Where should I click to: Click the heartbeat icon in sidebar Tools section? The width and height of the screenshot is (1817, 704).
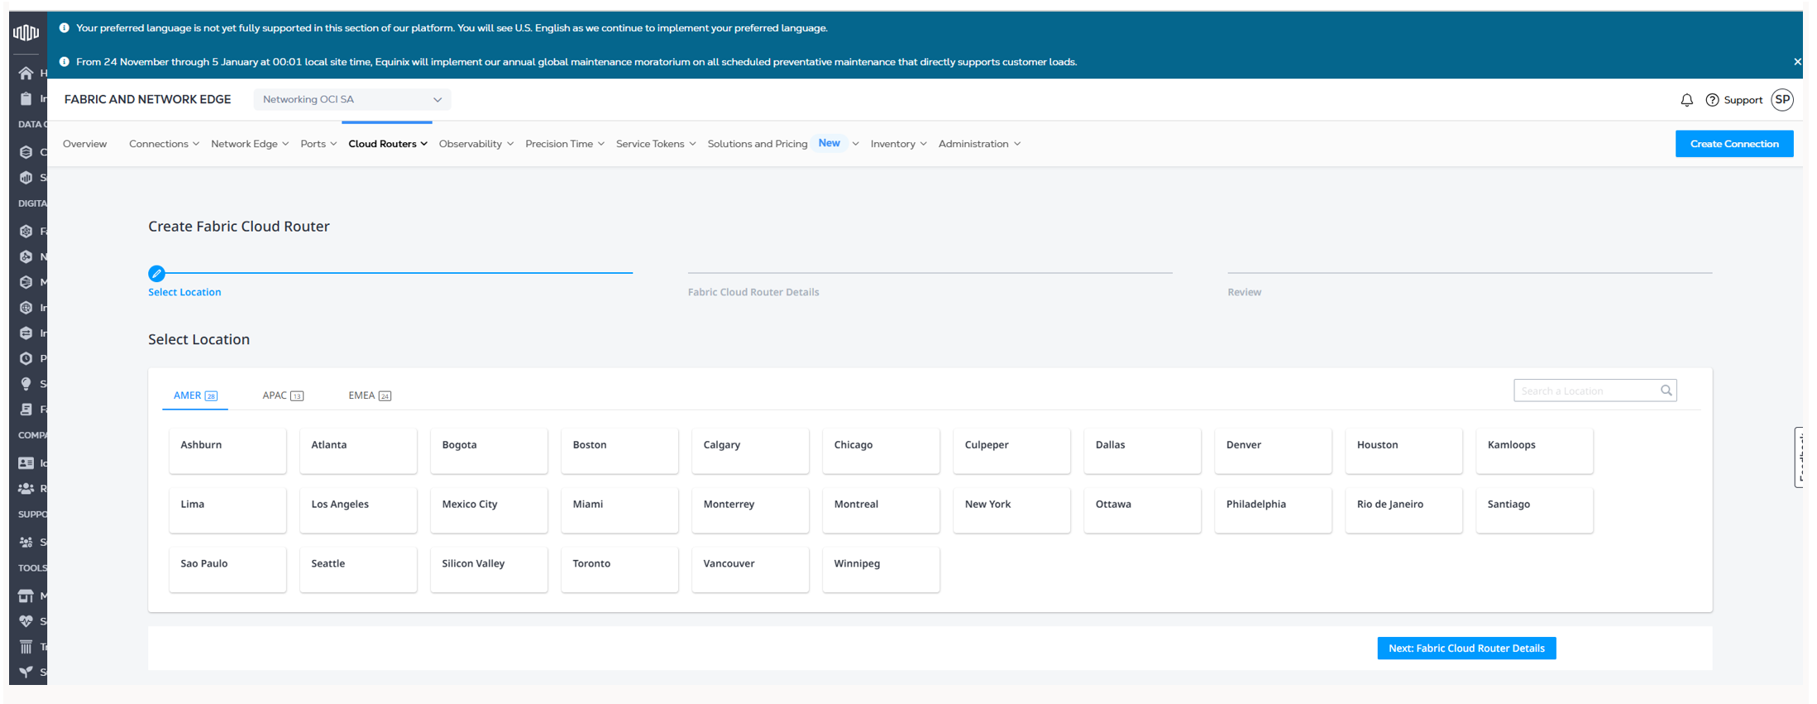coord(26,621)
